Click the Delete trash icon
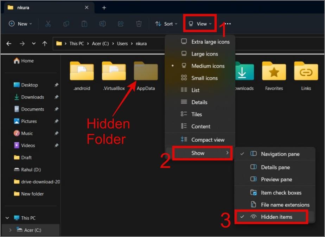 pyautogui.click(x=139, y=24)
